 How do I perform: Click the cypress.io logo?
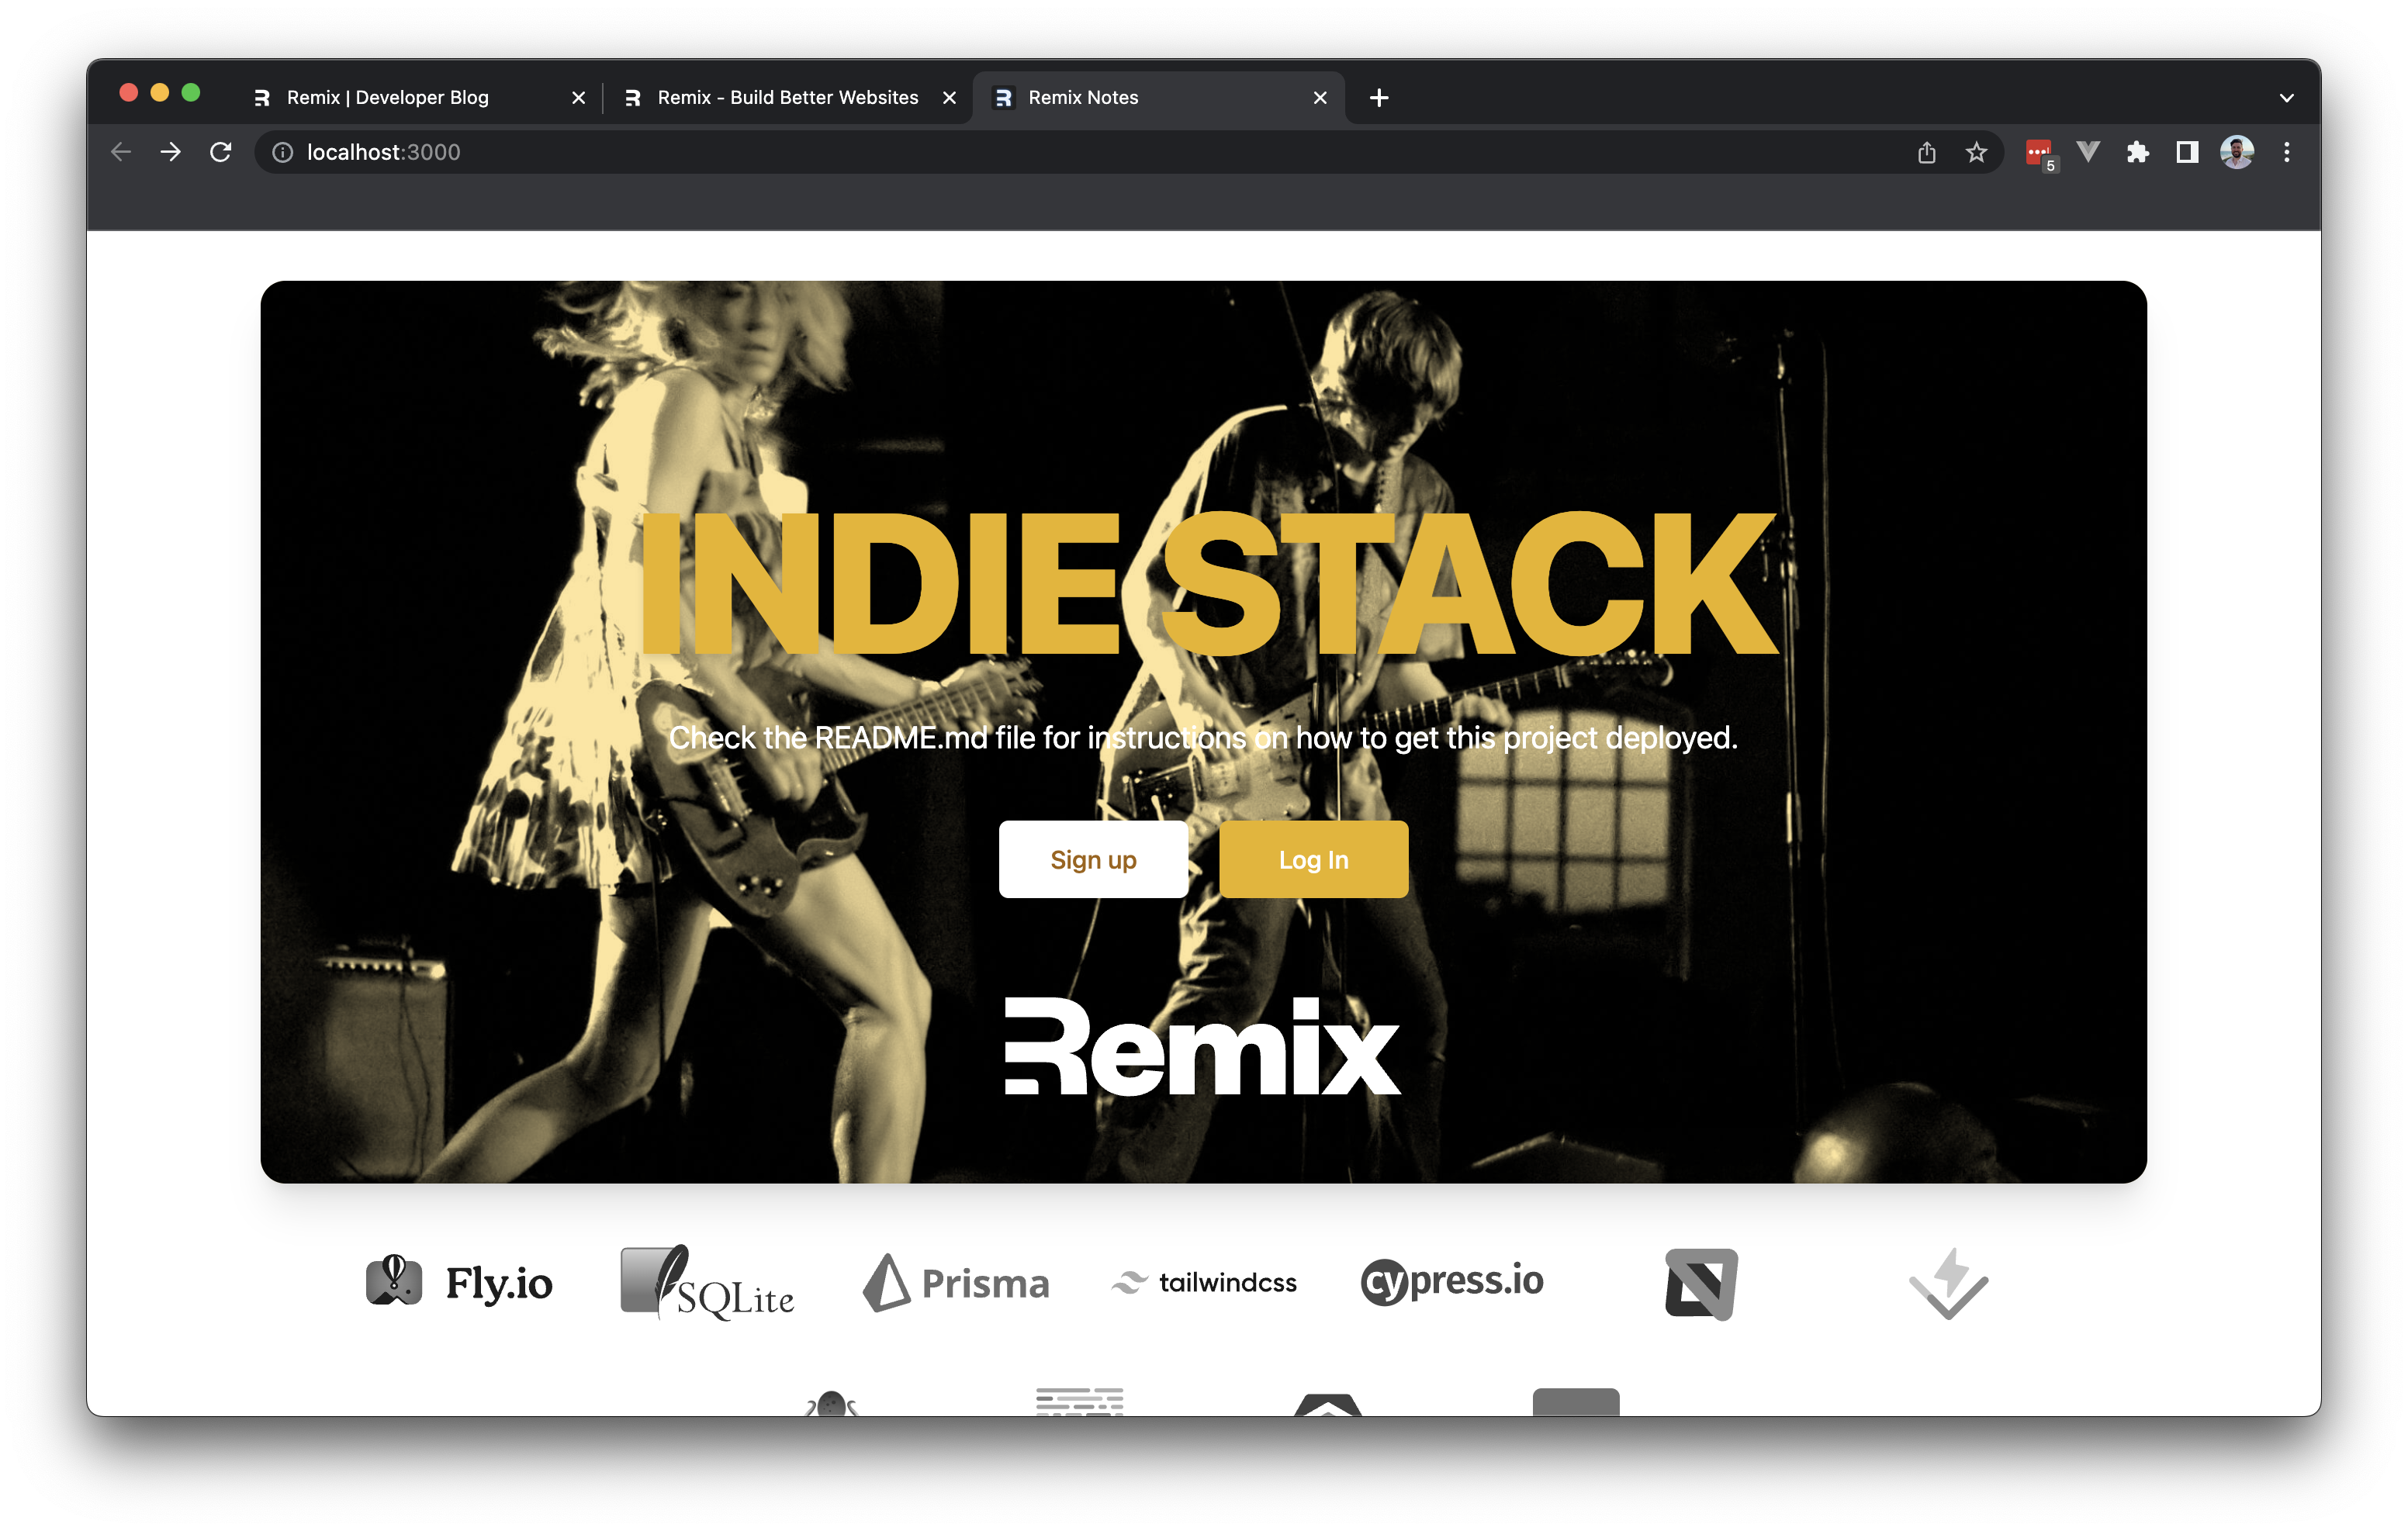pyautogui.click(x=1452, y=1282)
